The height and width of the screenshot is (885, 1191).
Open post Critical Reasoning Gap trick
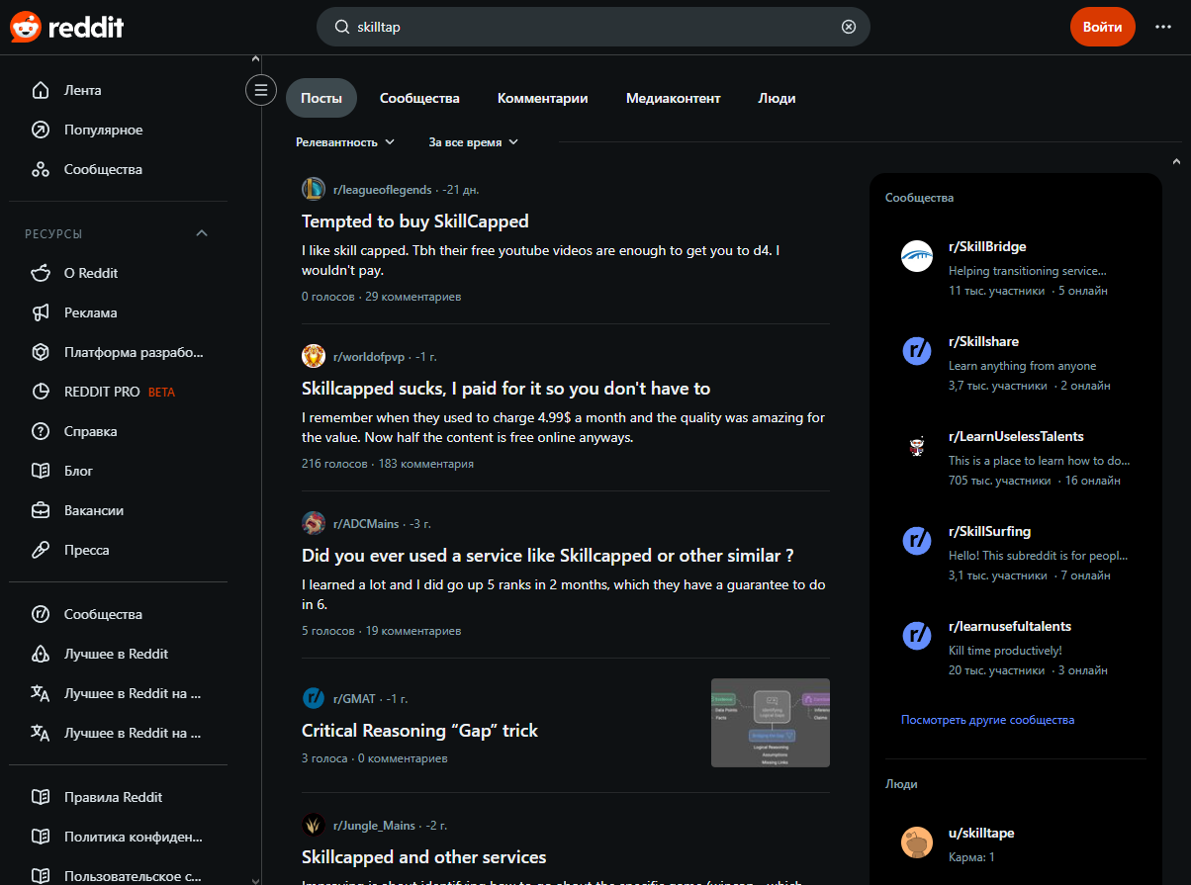[x=419, y=731]
